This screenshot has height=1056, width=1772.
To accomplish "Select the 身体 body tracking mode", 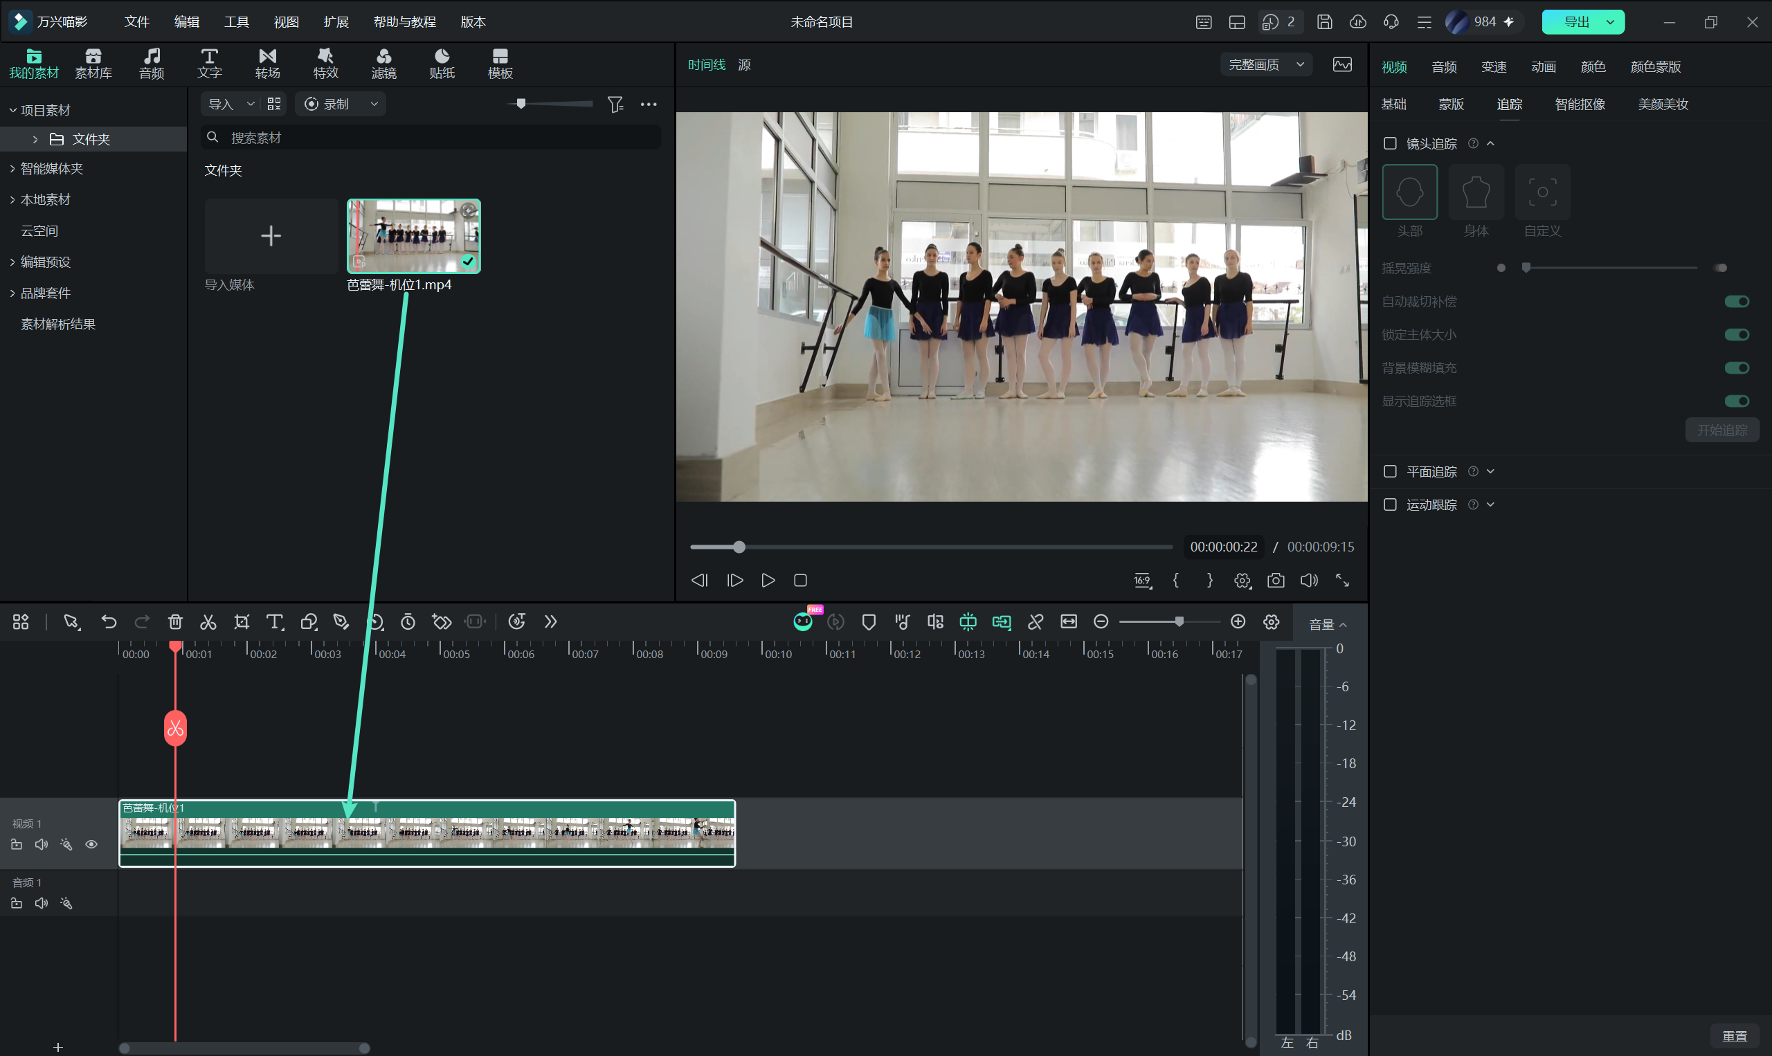I will 1476,192.
